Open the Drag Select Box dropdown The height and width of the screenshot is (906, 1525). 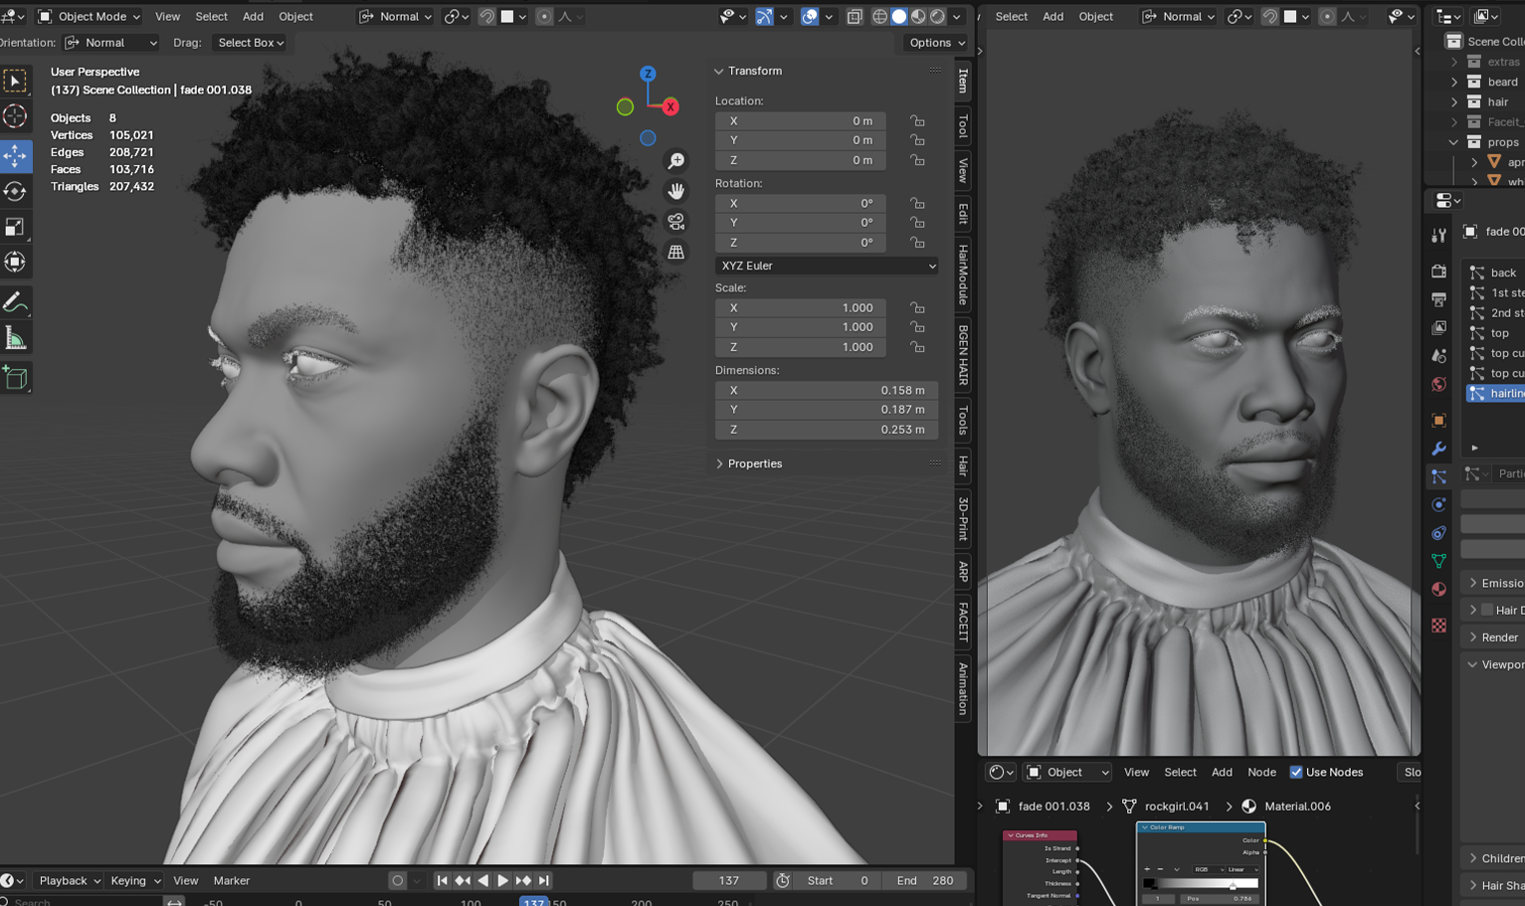pos(251,43)
